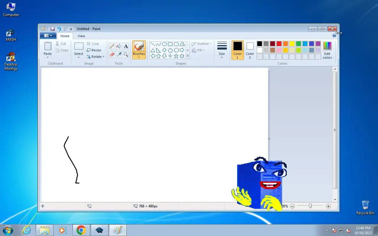Viewport: 378px width, 236px height.
Task: Select the Magnifier tool
Action: coord(126,54)
